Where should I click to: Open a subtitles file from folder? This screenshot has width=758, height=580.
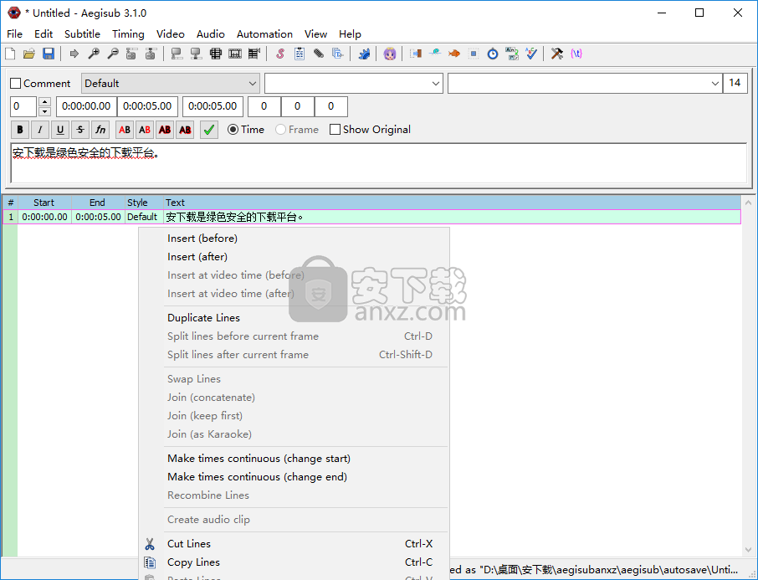[x=29, y=54]
